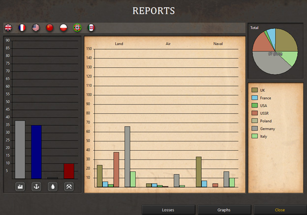Click the Naval column heading
The image size is (307, 215).
tap(218, 44)
